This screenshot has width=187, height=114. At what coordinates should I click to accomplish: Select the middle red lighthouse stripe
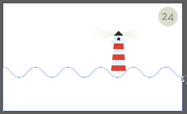[x=119, y=57]
